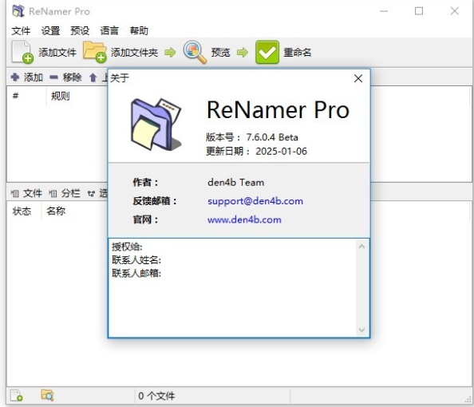Click the ReNamer Pro folder logo
The height and width of the screenshot is (407, 474).
click(156, 124)
